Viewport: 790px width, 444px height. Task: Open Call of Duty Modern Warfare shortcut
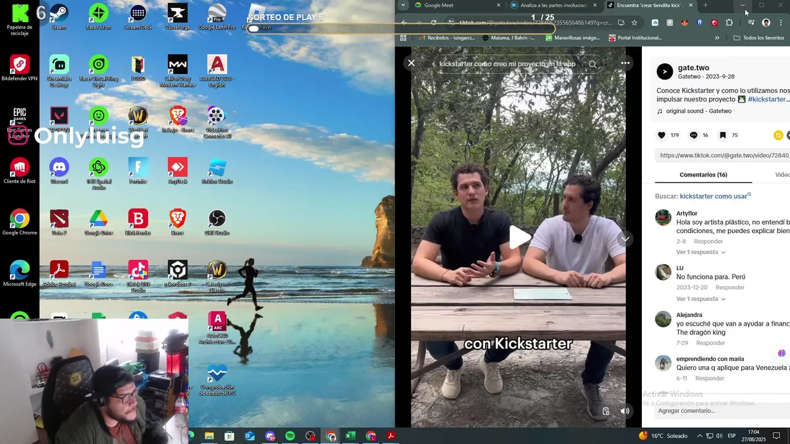(x=178, y=71)
